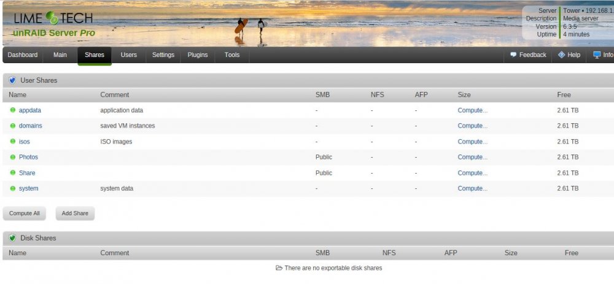Click the 2.61 TB free value for appdata
The width and height of the screenshot is (614, 284).
click(568, 110)
